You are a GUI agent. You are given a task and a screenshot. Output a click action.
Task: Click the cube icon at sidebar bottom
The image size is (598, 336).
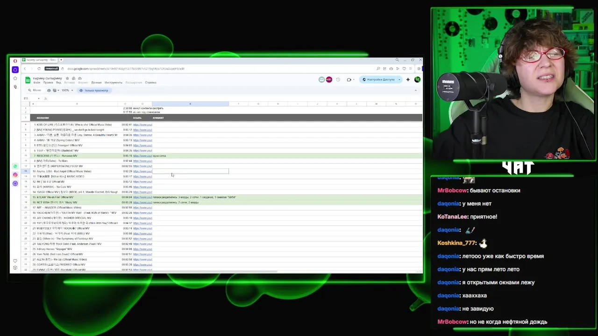[x=15, y=268]
